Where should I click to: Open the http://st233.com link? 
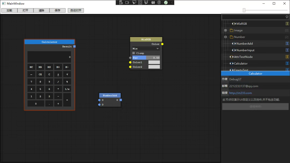(x=240, y=93)
